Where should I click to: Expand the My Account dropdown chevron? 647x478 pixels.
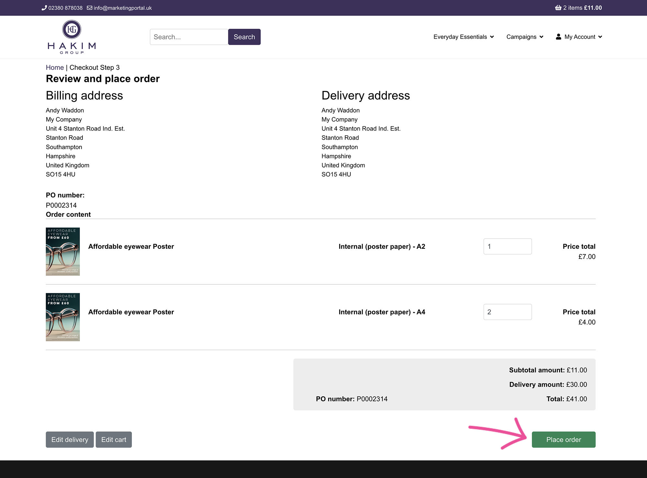coord(600,37)
